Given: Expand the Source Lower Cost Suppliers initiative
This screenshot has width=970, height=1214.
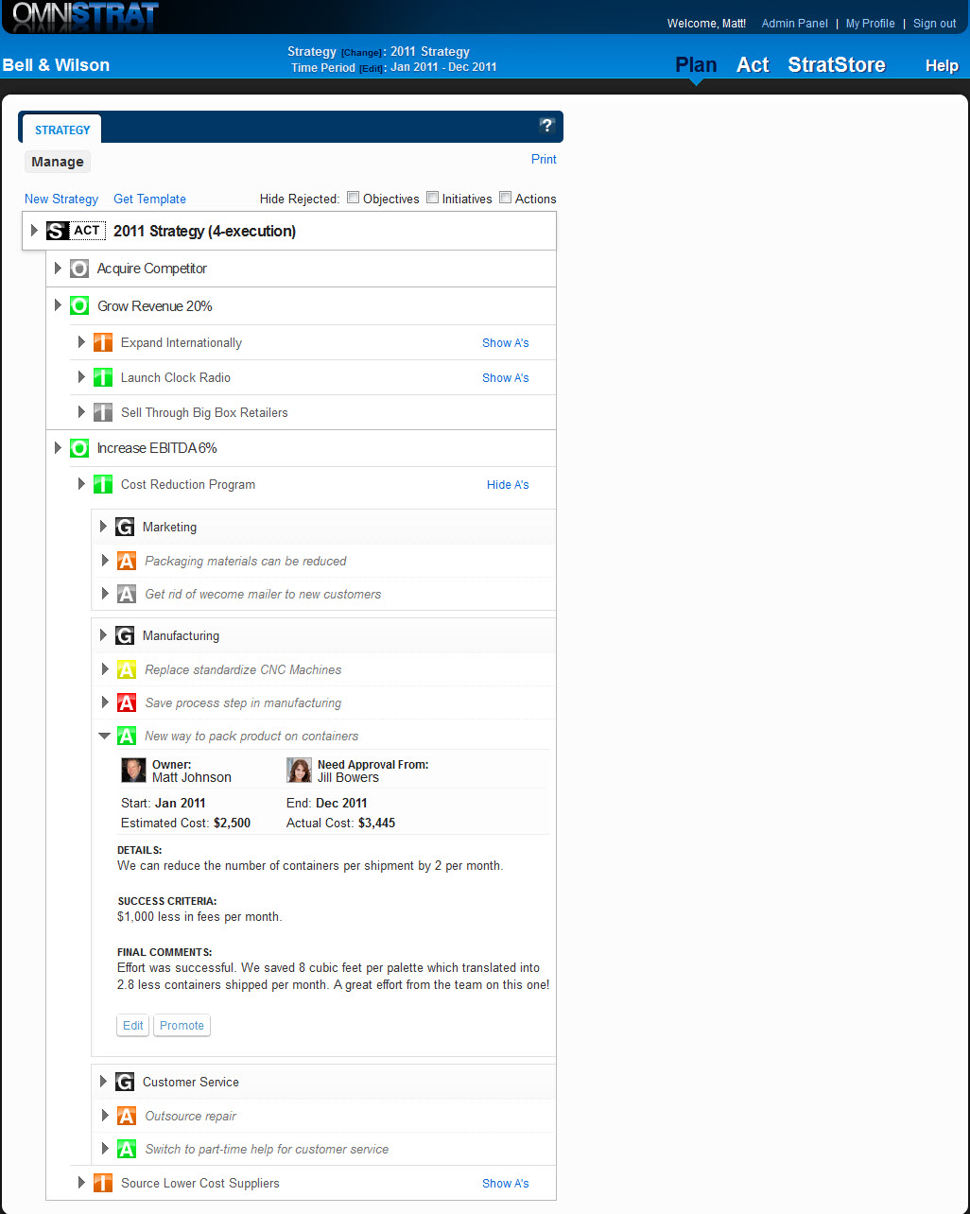Looking at the screenshot, I should tap(81, 1183).
